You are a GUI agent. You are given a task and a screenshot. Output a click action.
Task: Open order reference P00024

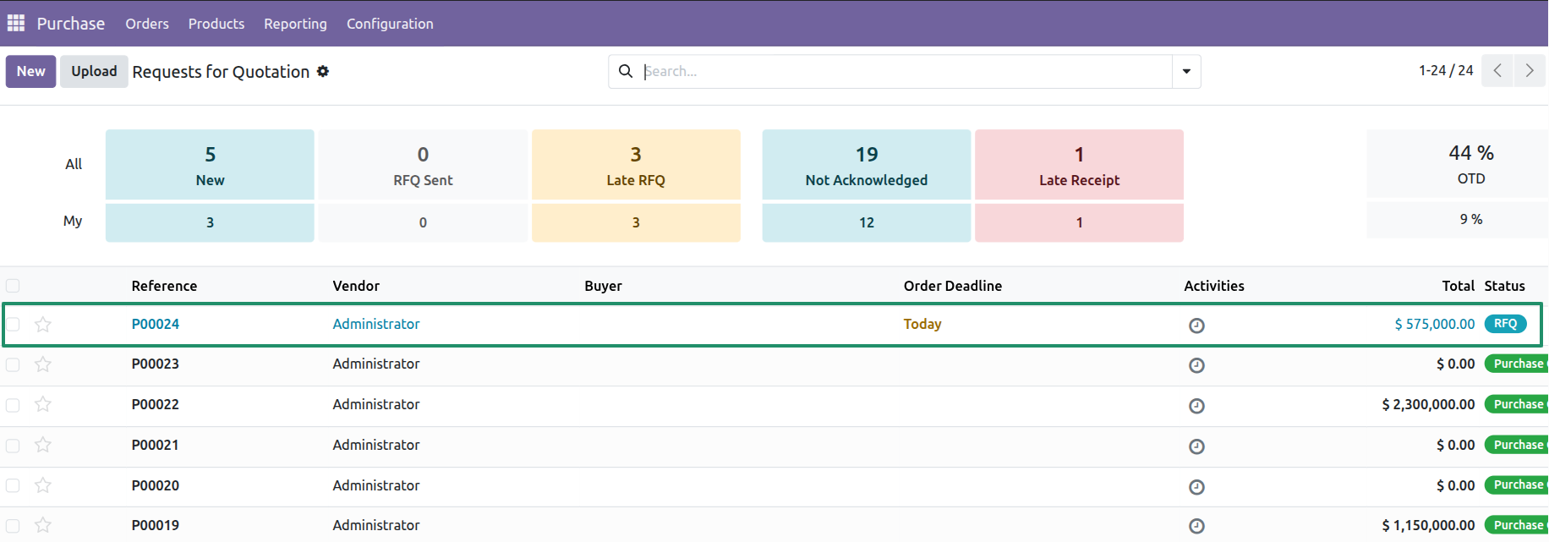pyautogui.click(x=156, y=324)
